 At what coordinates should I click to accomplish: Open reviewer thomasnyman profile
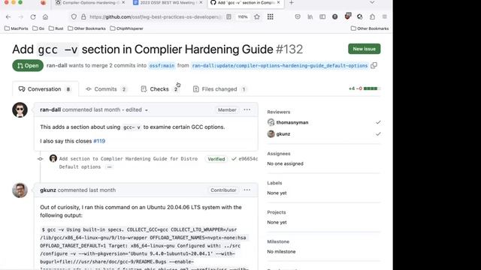click(292, 122)
